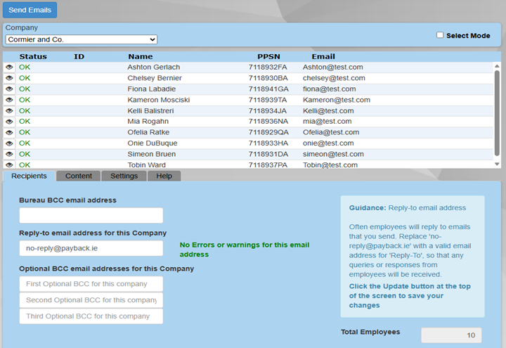This screenshot has height=348, width=506.
Task: Click the eye icon next to Kelli Balistreri
Action: pyautogui.click(x=9, y=111)
